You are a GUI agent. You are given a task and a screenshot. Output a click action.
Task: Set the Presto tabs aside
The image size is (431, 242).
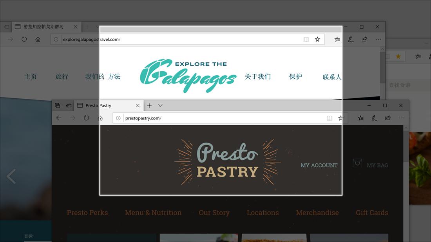69,105
